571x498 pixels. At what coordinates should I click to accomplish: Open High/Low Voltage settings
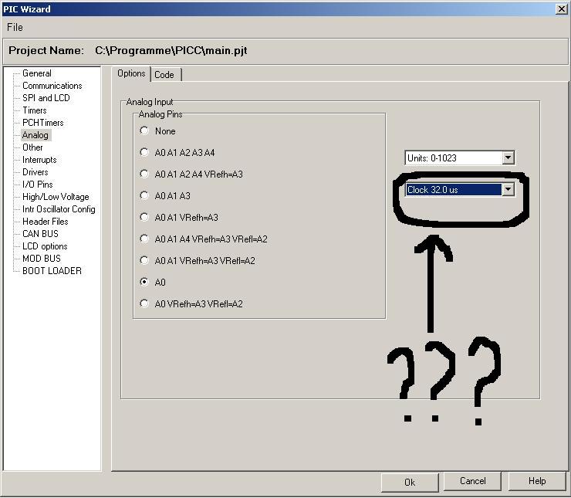coord(56,197)
